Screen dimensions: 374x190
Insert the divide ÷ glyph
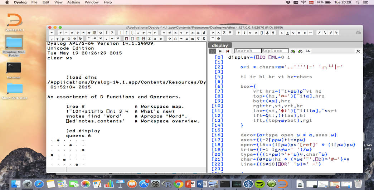pyautogui.click(x=78, y=33)
